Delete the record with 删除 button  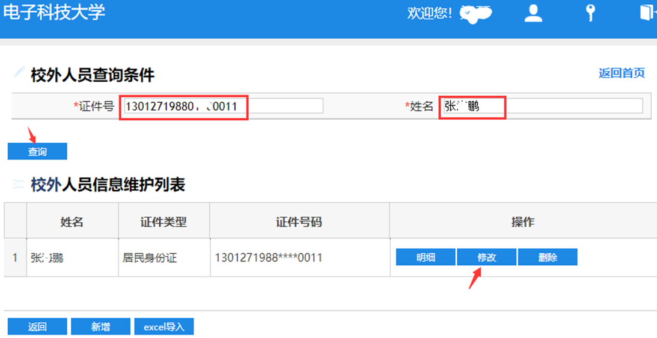tap(547, 257)
